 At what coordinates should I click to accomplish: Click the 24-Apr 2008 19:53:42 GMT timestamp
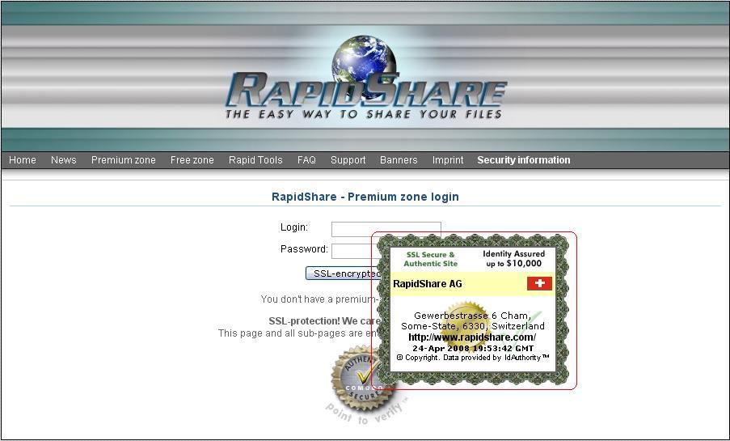[x=473, y=348]
